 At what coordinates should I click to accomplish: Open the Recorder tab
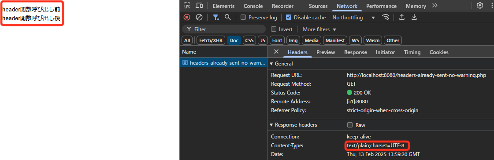282,6
